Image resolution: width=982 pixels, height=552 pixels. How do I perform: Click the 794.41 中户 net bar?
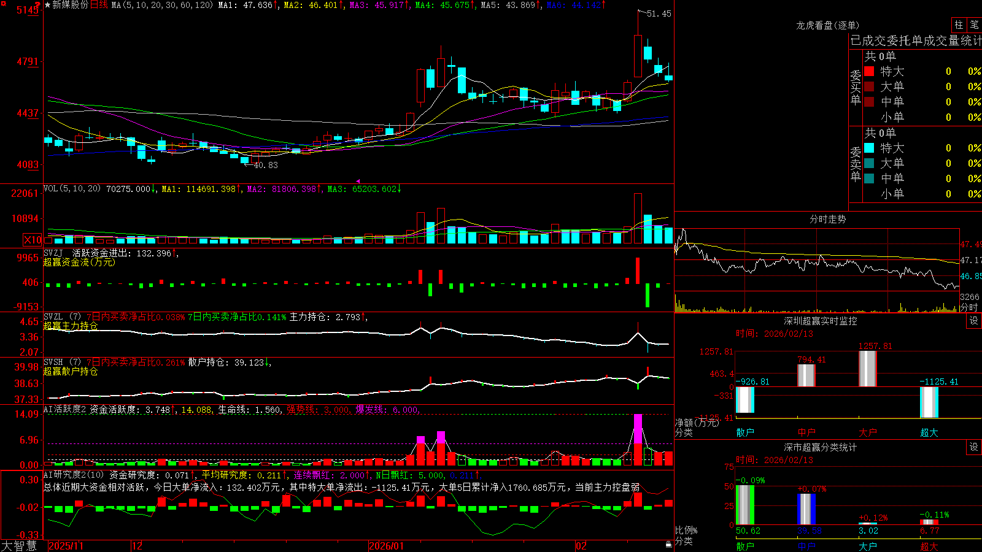806,375
